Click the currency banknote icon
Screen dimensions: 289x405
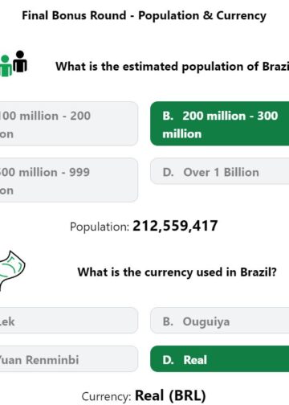click(x=12, y=271)
